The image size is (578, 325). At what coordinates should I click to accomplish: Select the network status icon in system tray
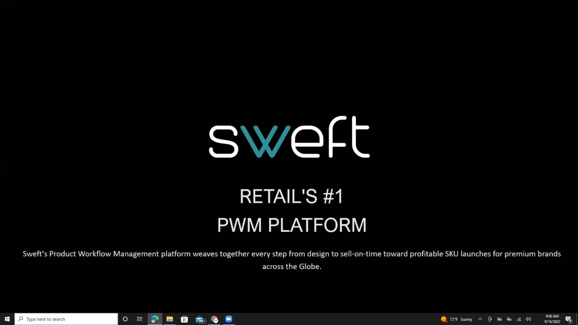519,319
